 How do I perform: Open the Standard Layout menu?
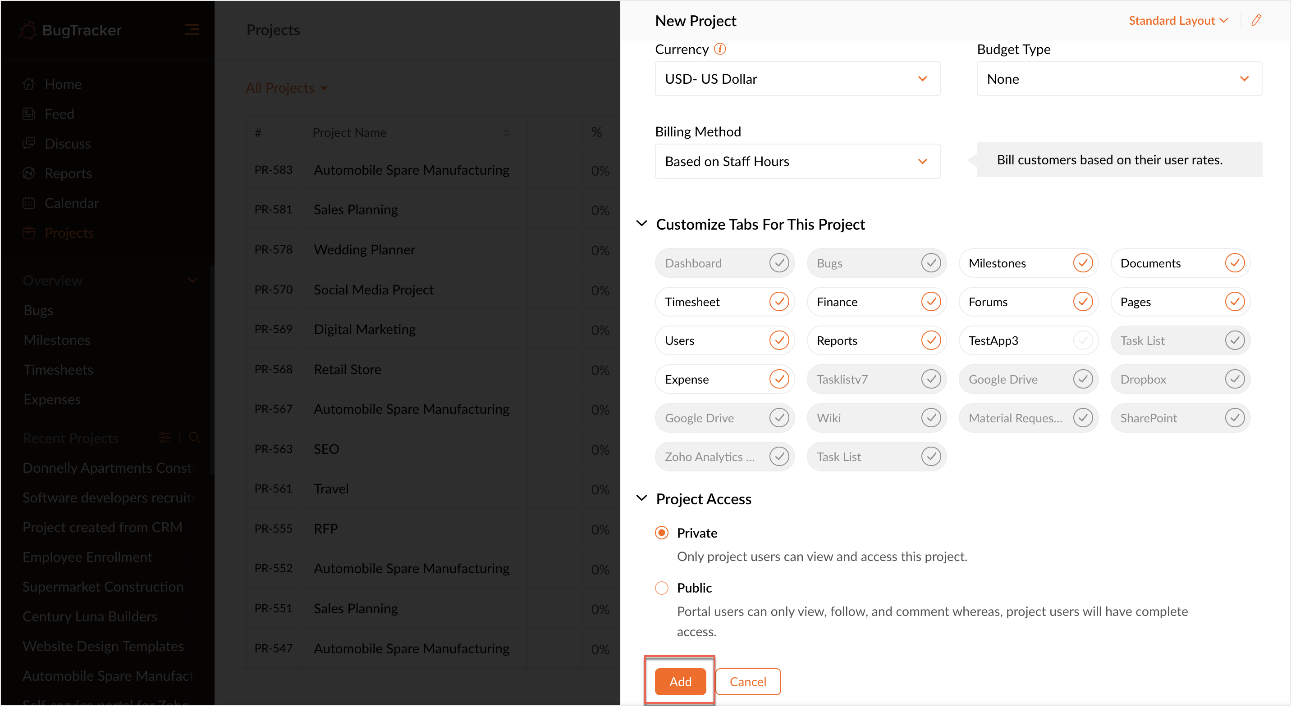[x=1178, y=21]
